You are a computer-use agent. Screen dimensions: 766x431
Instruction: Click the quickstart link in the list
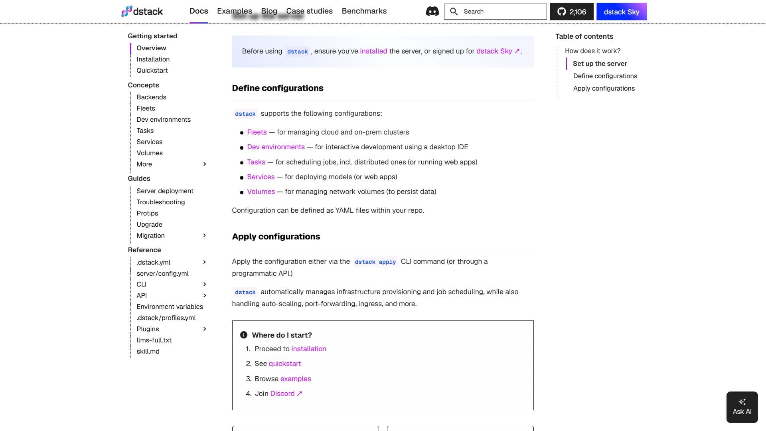(x=285, y=364)
